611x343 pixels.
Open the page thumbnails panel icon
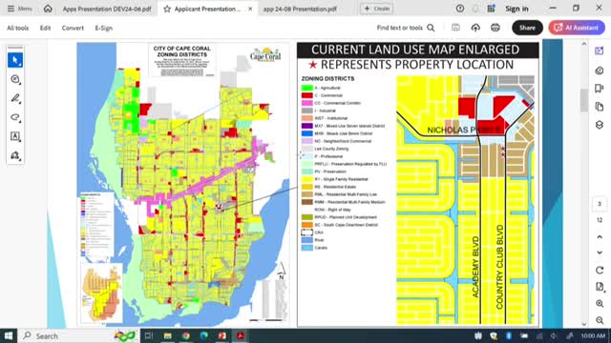[600, 107]
